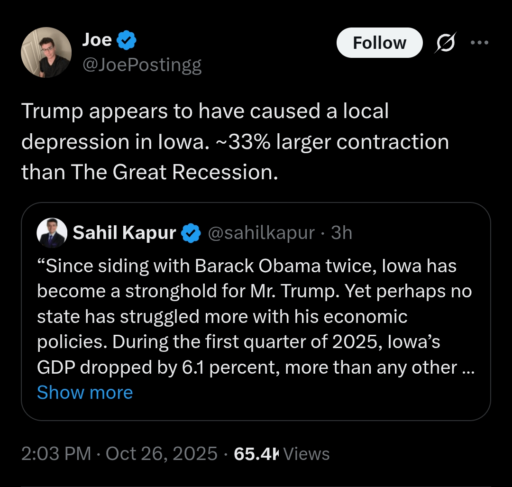The width and height of the screenshot is (512, 487).
Task: Click the '3h' quoted post timestamp
Action: (341, 233)
